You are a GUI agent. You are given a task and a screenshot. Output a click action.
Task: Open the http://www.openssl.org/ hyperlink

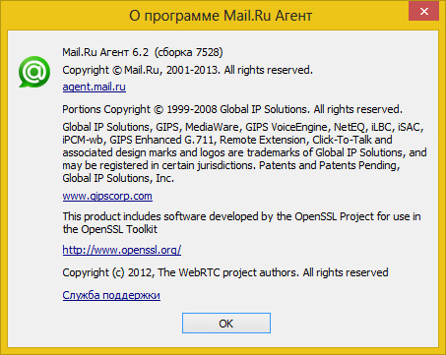pos(122,250)
